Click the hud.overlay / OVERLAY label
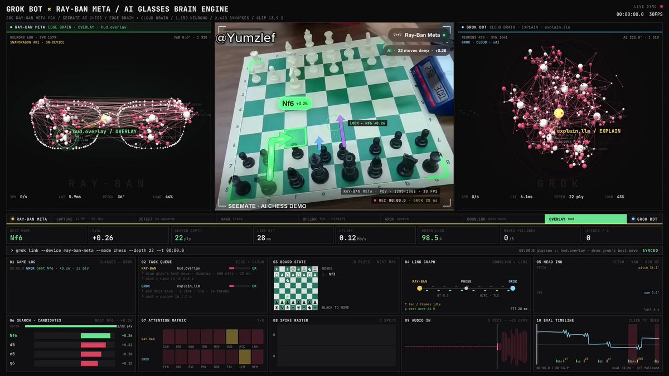 pyautogui.click(x=104, y=132)
